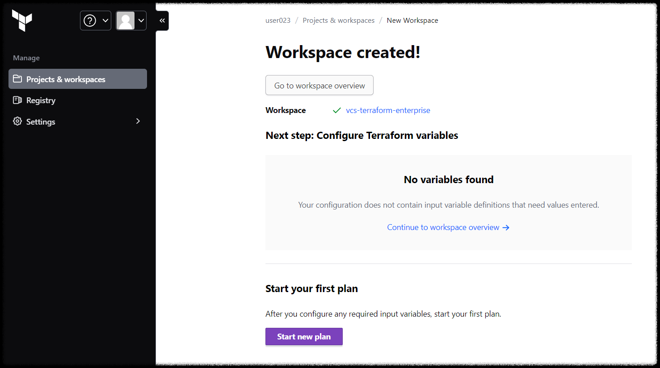The height and width of the screenshot is (368, 660).
Task: Click the arrow icon after Continue link
Action: [x=506, y=228]
